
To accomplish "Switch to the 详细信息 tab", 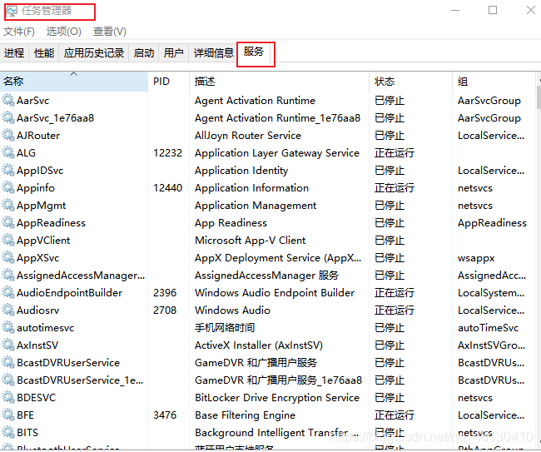I will tap(214, 52).
